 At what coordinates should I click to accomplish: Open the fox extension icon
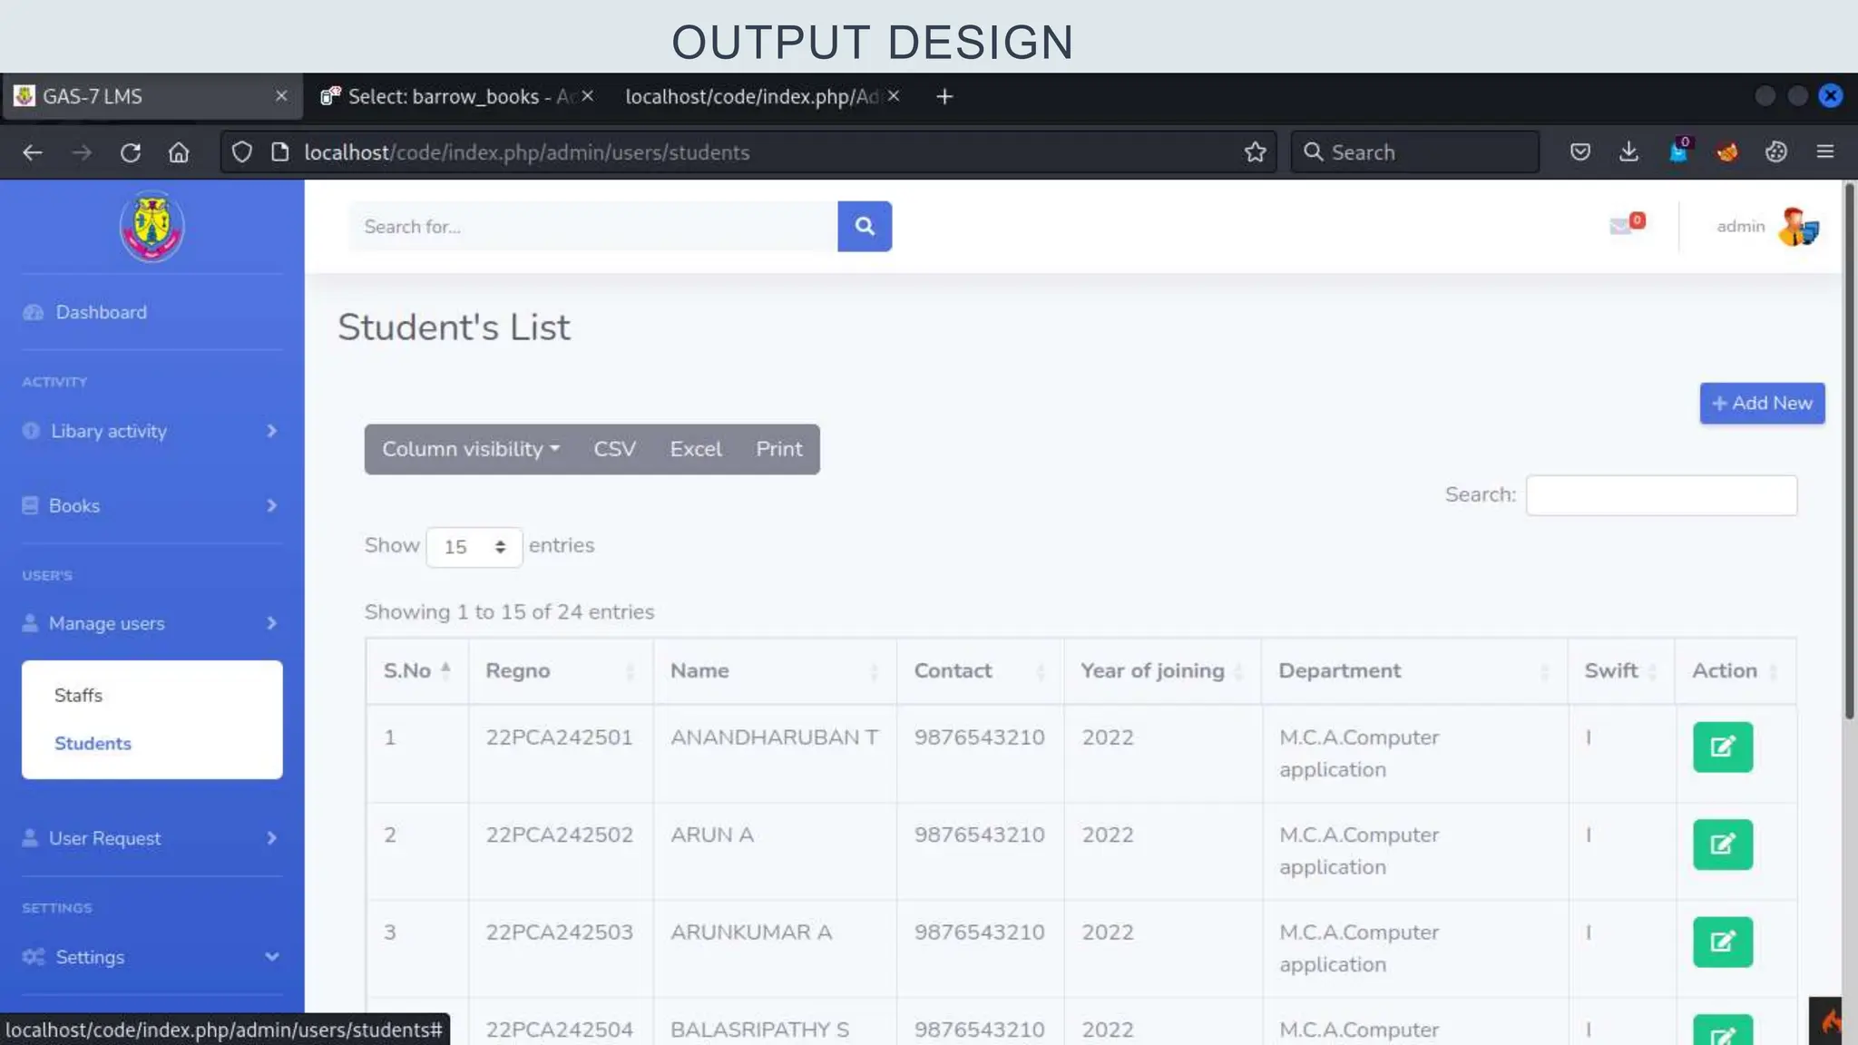pyautogui.click(x=1726, y=152)
